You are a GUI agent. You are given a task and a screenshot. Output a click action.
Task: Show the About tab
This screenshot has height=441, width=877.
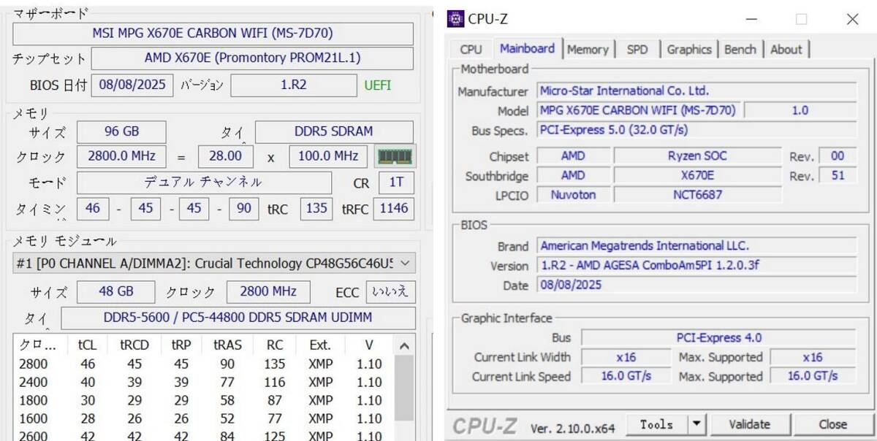786,50
